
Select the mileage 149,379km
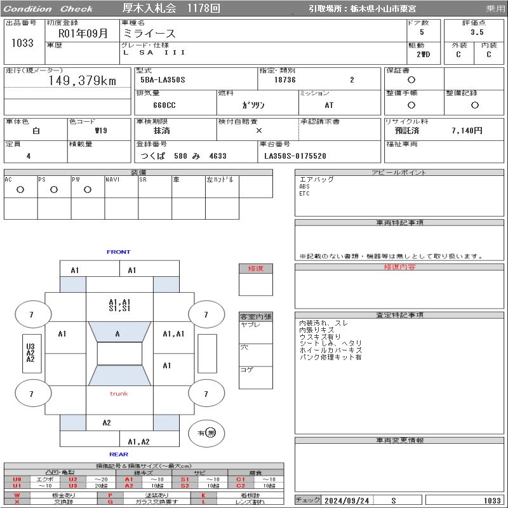(83, 81)
